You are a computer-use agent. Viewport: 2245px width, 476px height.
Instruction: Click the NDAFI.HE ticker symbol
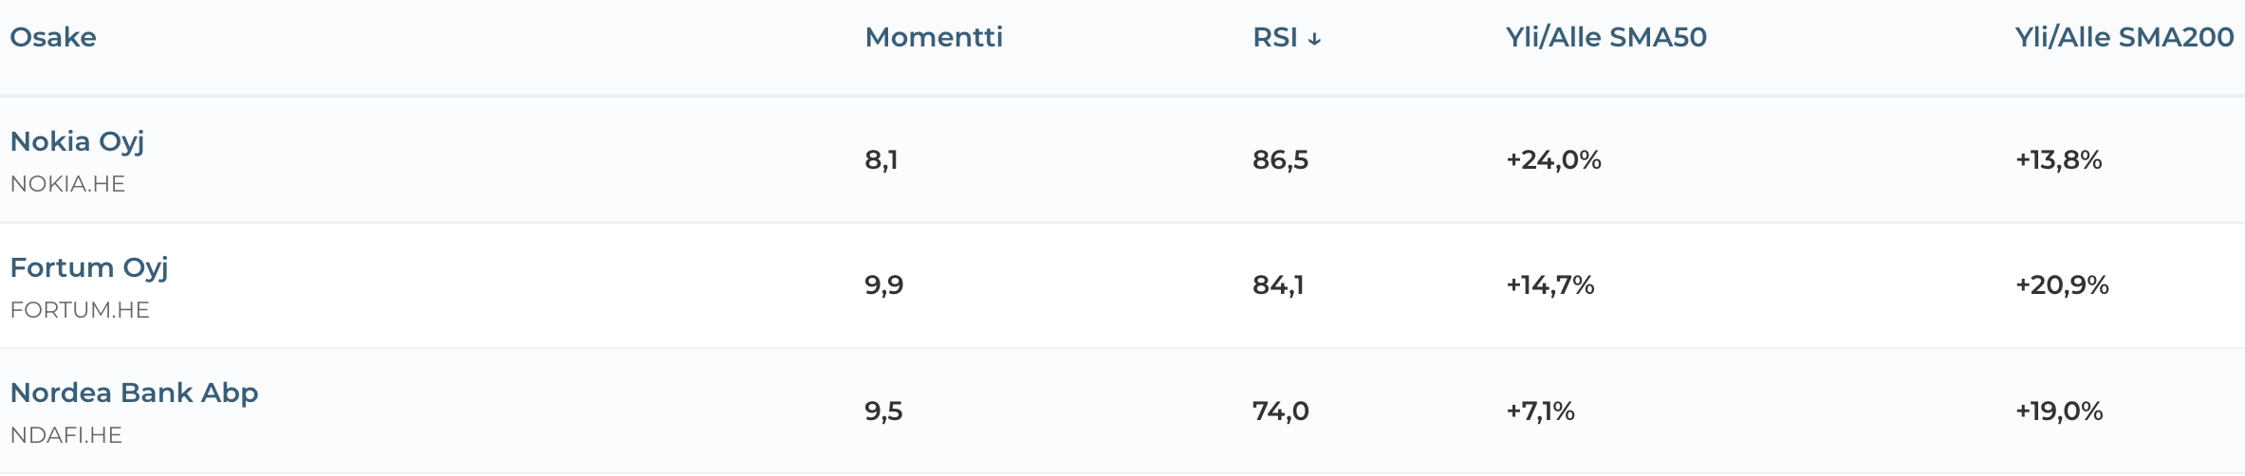point(66,435)
